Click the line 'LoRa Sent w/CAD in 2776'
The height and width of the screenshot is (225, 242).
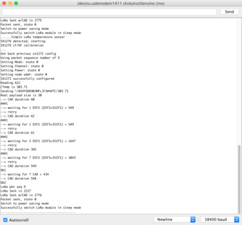[x=21, y=195]
